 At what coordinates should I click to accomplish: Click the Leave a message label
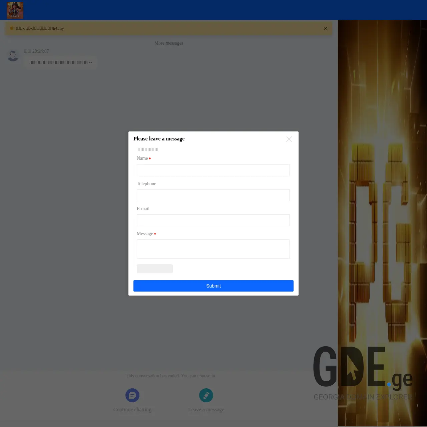click(x=206, y=409)
